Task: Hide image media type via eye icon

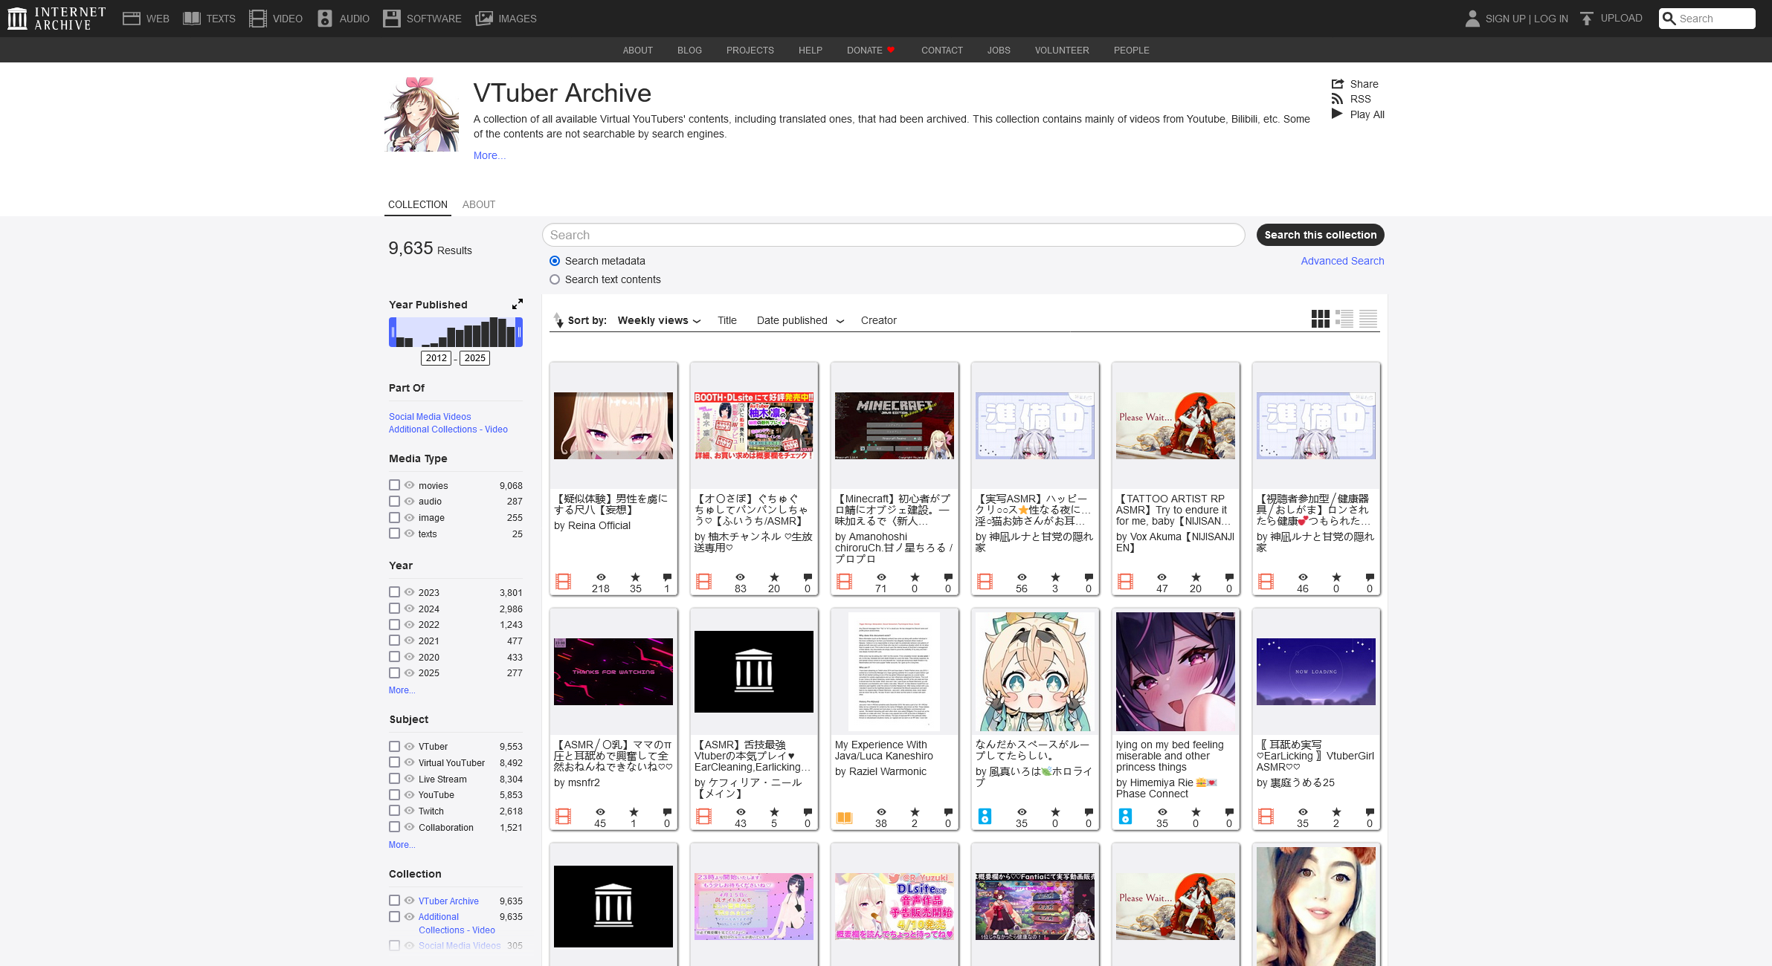Action: pos(409,517)
